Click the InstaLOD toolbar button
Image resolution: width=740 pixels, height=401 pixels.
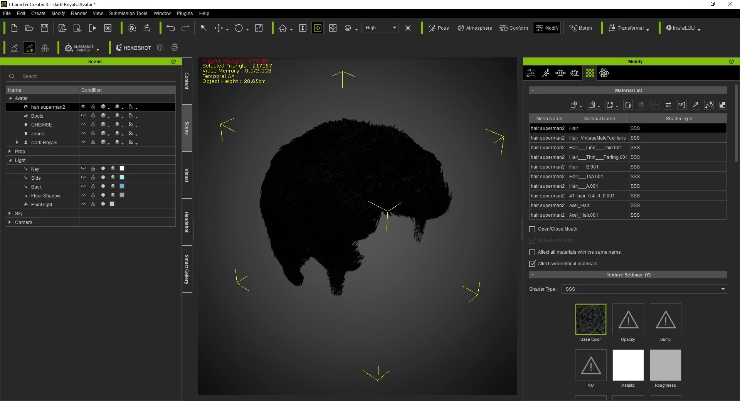(x=683, y=28)
